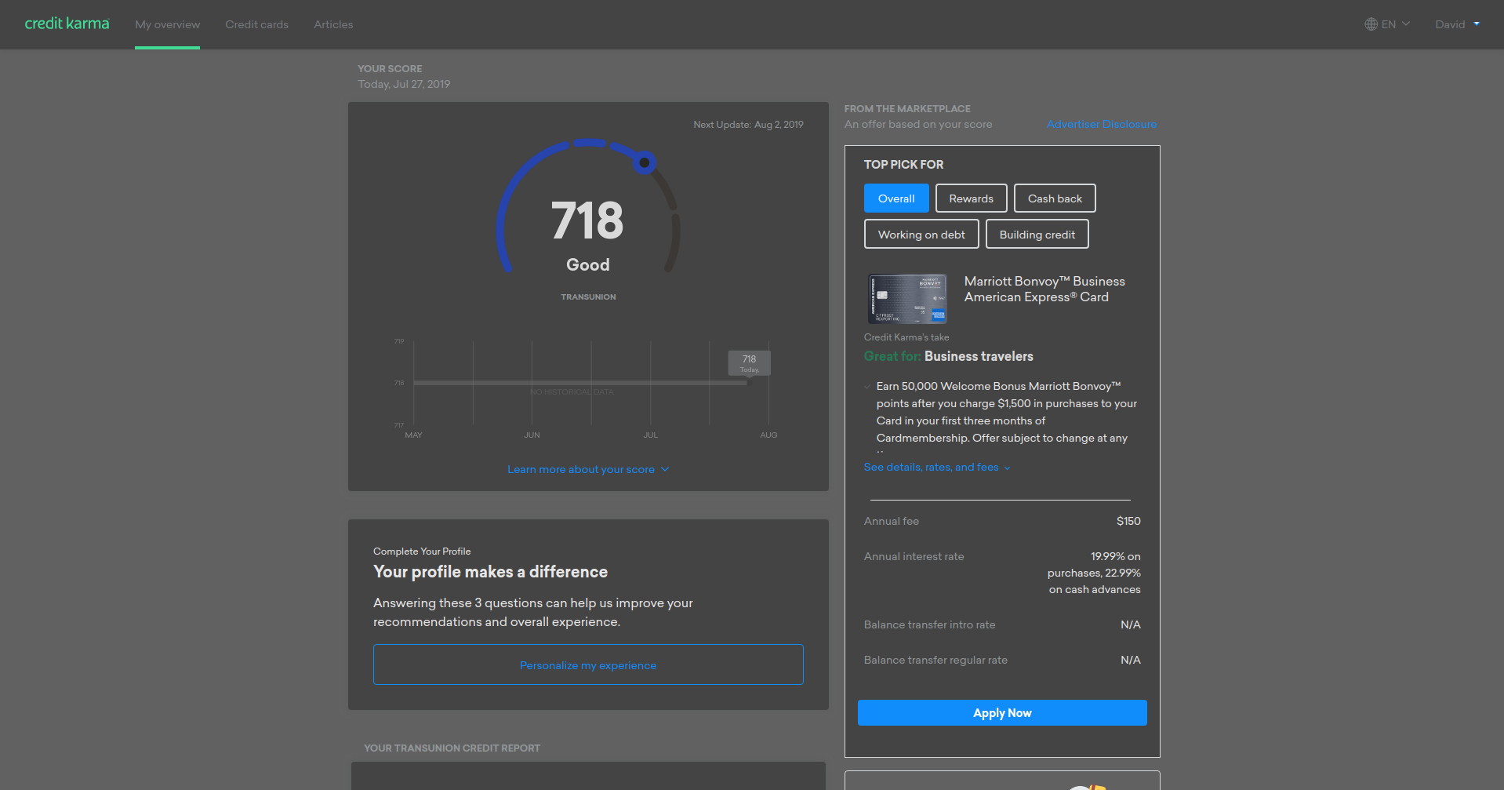Click the $150 annual fee value
Viewport: 1504px width, 790px height.
point(1128,521)
